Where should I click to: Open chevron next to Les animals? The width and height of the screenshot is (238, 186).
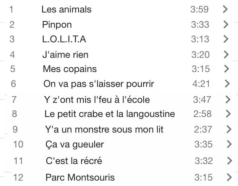click(225, 9)
